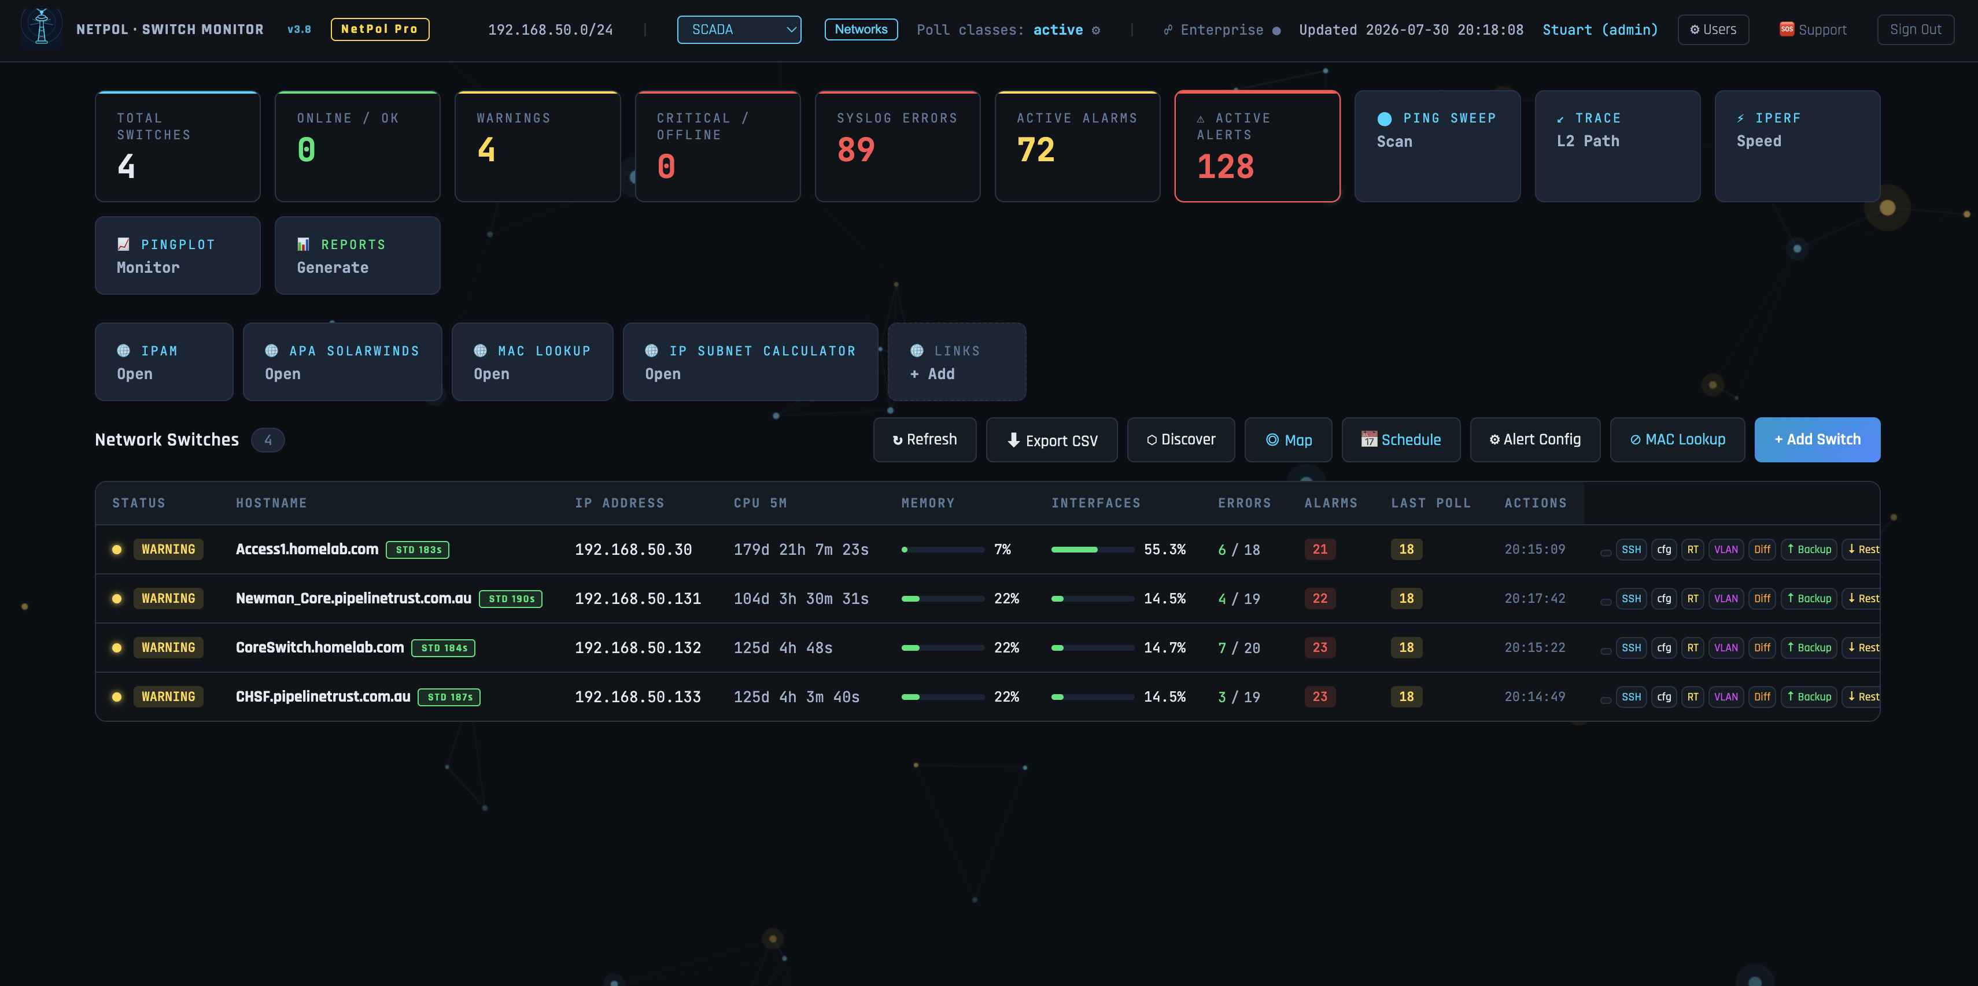Viewport: 1978px width, 986px height.
Task: Open the Trace L2 Path tool tile
Action: coord(1617,146)
